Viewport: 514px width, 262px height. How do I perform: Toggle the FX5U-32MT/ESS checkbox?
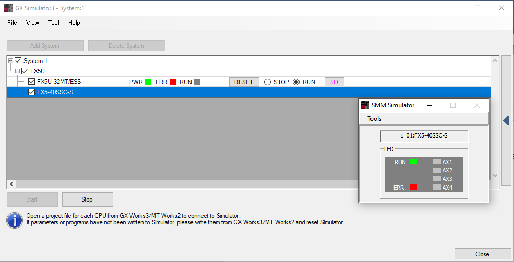click(32, 82)
